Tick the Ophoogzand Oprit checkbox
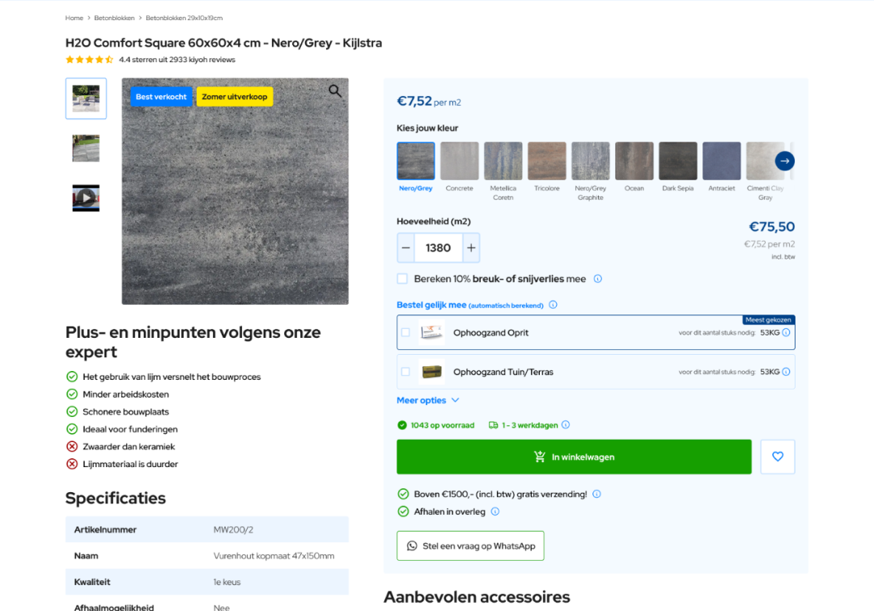The height and width of the screenshot is (611, 874). 405,333
